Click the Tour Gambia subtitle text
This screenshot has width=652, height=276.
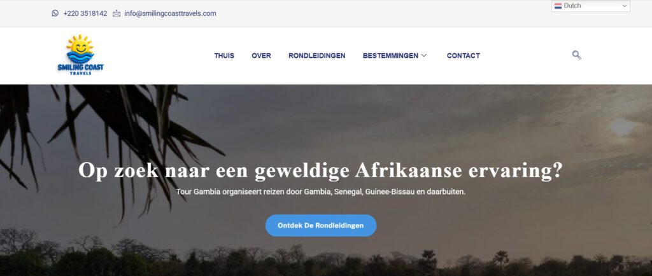click(x=321, y=192)
